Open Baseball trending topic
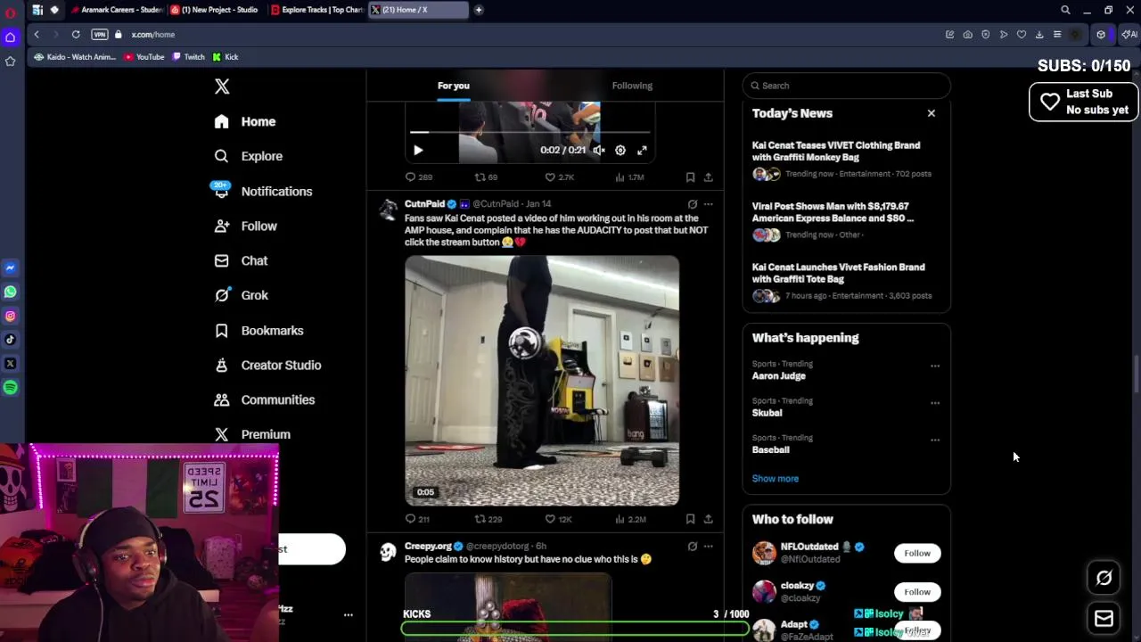Viewport: 1141px width, 642px height. pos(770,449)
